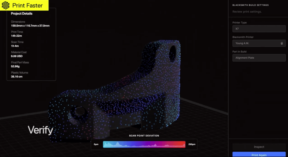The width and height of the screenshot is (288, 157).
Task: Click the Print Again button
Action: click(259, 154)
